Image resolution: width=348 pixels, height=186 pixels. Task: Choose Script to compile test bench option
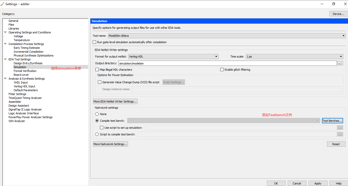[97, 134]
